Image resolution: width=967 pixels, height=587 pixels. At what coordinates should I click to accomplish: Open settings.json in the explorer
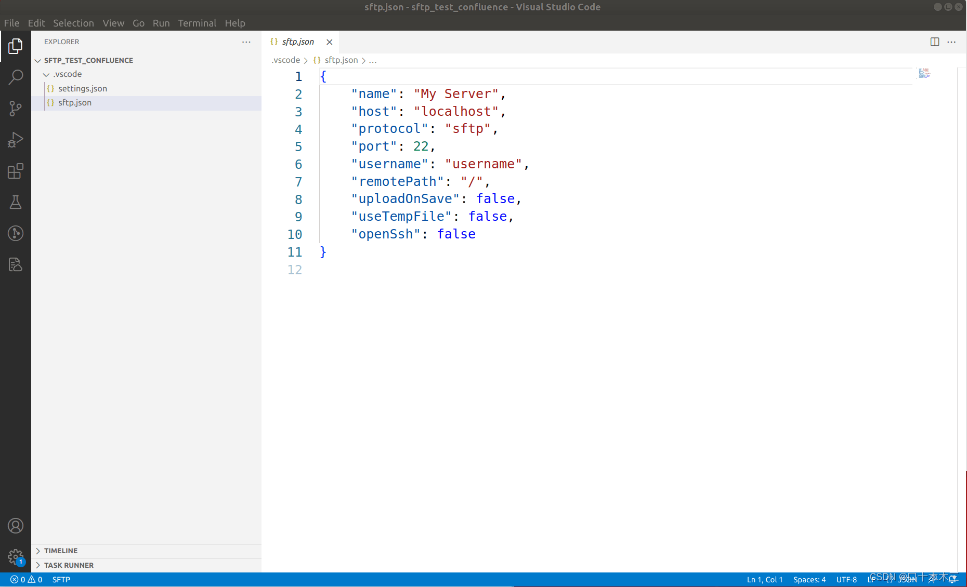click(x=82, y=89)
